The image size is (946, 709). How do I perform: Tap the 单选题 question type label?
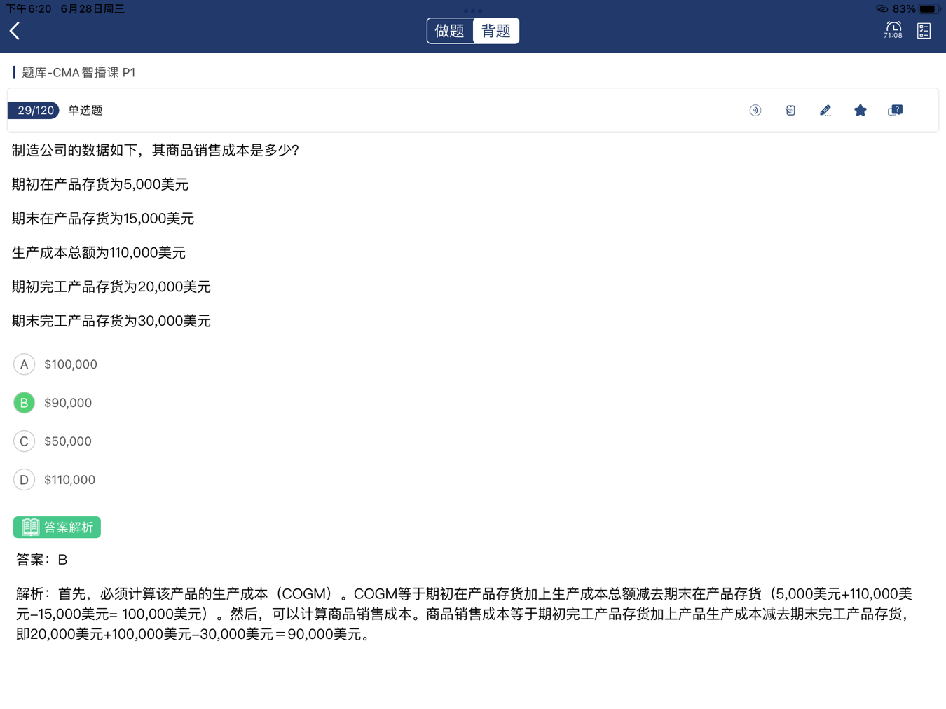[85, 111]
